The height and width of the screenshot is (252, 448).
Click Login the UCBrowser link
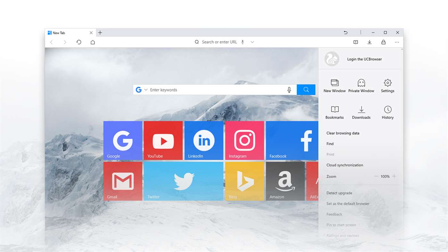[x=364, y=59]
